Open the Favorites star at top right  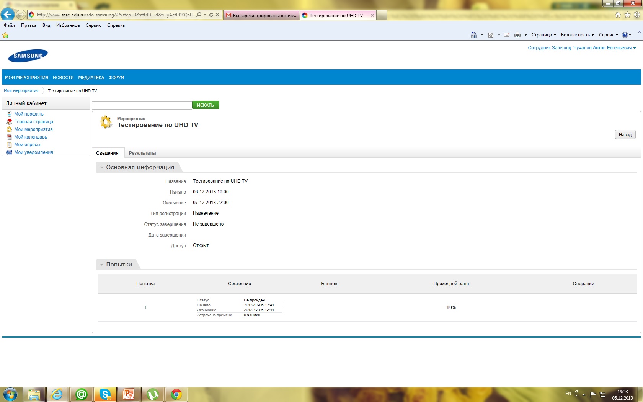click(x=627, y=15)
